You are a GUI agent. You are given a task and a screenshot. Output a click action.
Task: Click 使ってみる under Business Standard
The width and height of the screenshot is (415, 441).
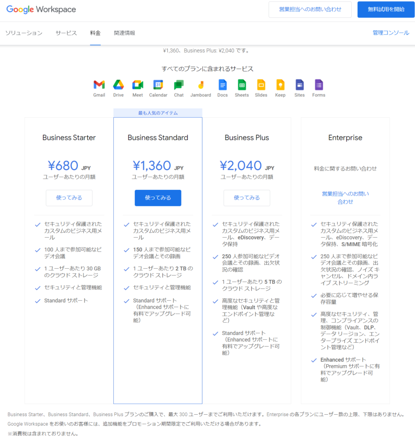(158, 198)
